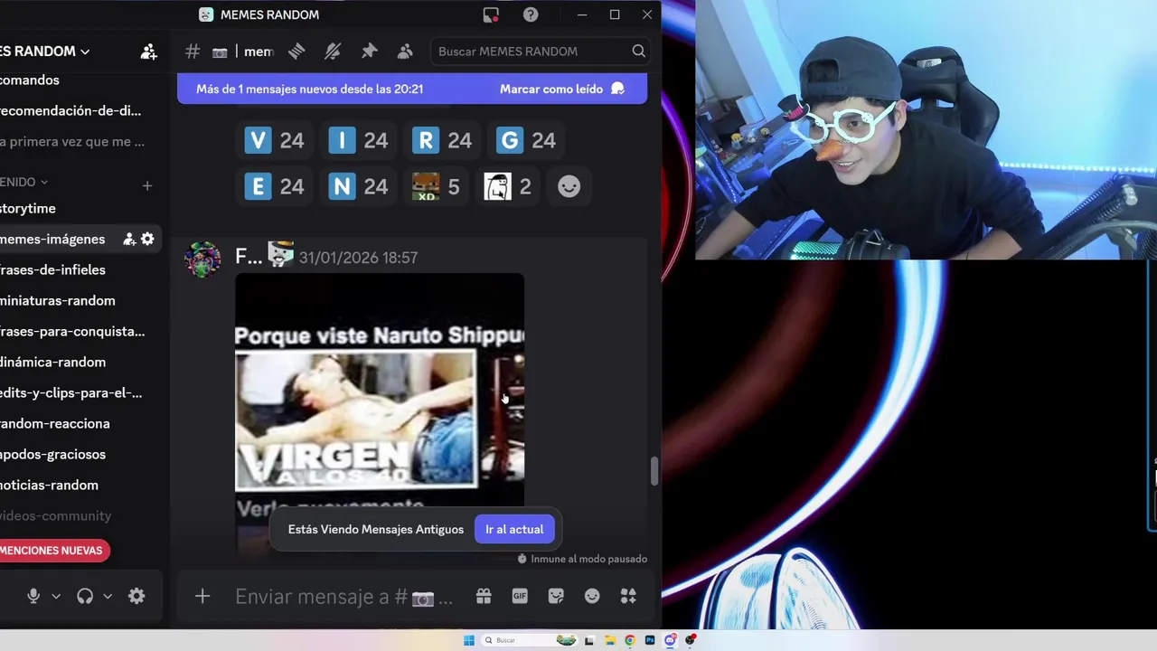
Task: Expand headphone output options arrow
Action: tap(108, 597)
